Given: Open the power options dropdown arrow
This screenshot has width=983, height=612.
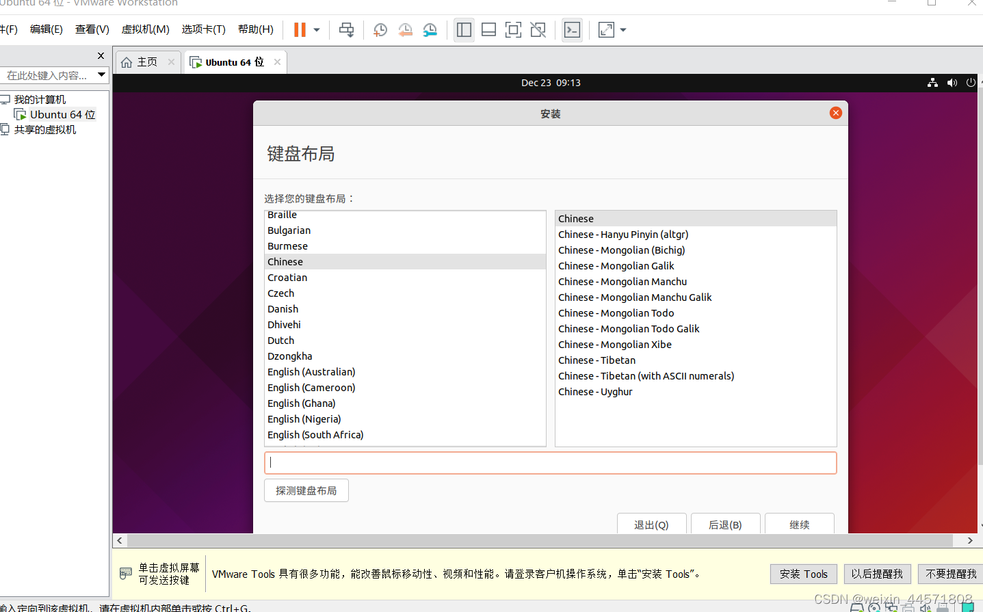Looking at the screenshot, I should pos(317,30).
